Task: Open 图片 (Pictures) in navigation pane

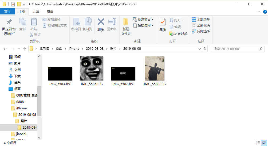Action: 15,63
